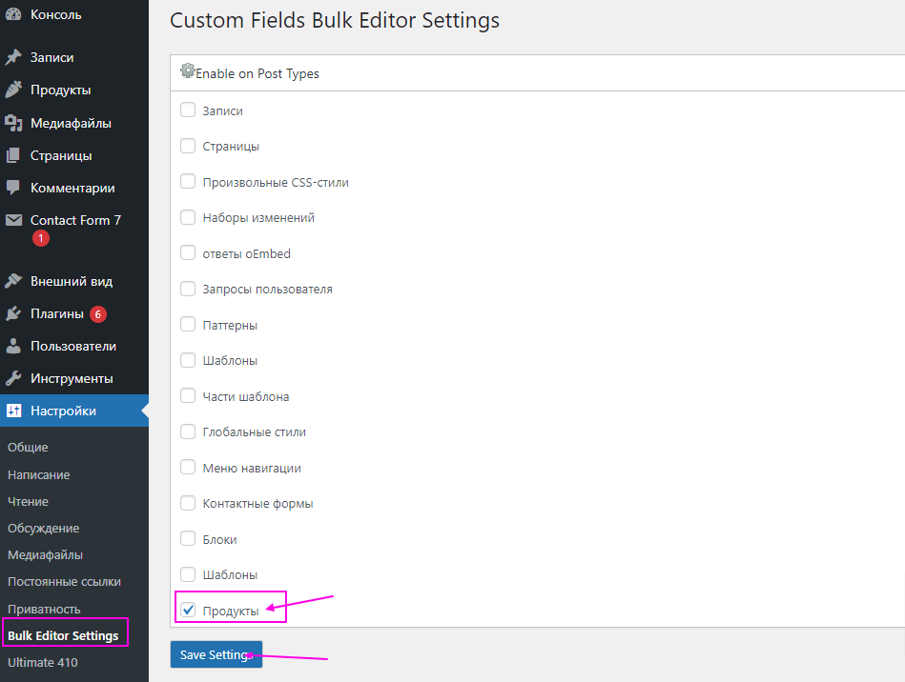Image resolution: width=905 pixels, height=682 pixels.
Task: Click the Консоль dashboard icon
Action: [x=13, y=14]
